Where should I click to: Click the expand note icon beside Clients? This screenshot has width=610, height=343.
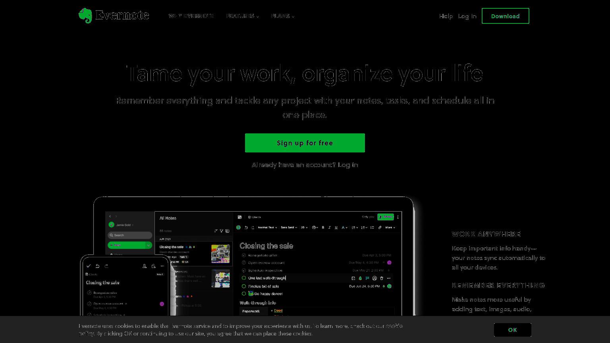tap(239, 217)
